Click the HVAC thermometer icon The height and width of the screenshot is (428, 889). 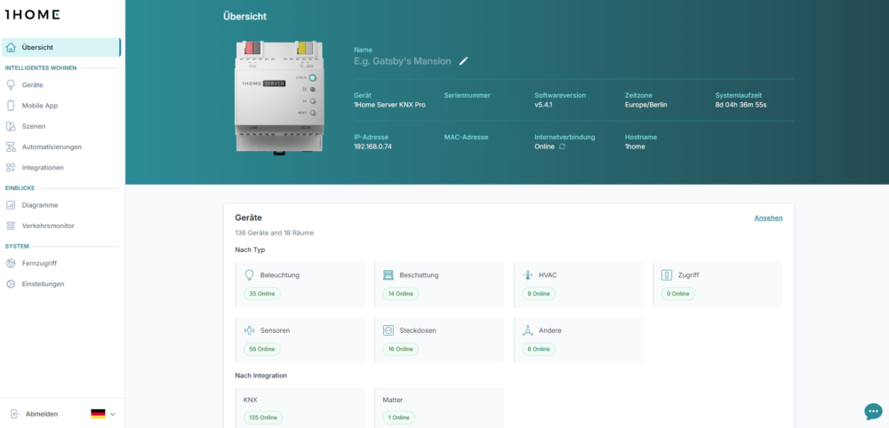click(528, 275)
